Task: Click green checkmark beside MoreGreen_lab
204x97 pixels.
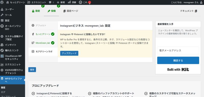Action: [x=53, y=43]
